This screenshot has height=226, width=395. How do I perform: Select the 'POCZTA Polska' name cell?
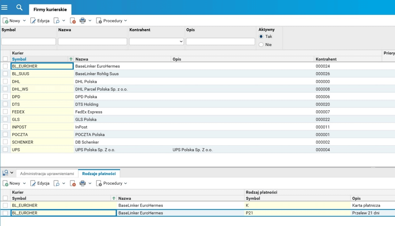tap(123, 134)
